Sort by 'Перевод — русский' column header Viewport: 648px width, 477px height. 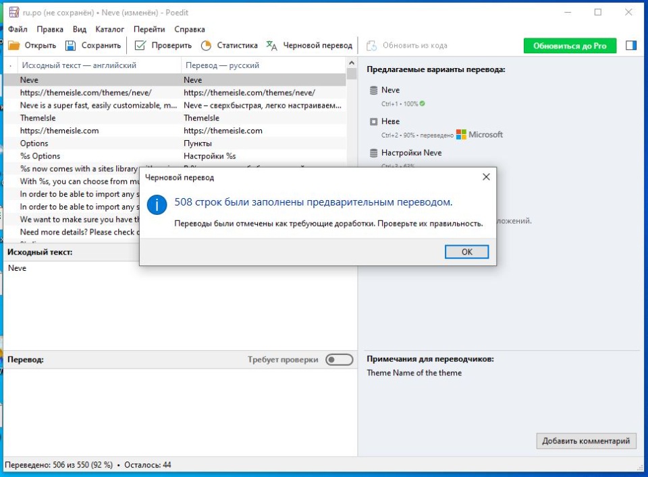(221, 65)
